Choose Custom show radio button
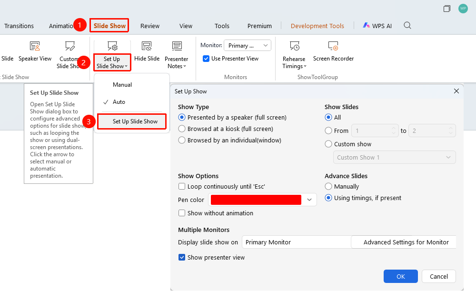 328,144
